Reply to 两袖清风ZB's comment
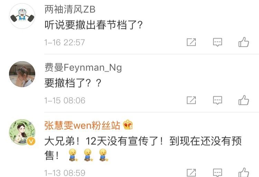Screen dimensions: 259x177 tap(218, 42)
